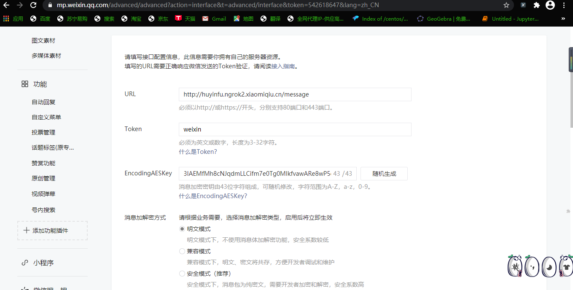
Task: Click the moon input-method character icon
Action: (x=549, y=266)
